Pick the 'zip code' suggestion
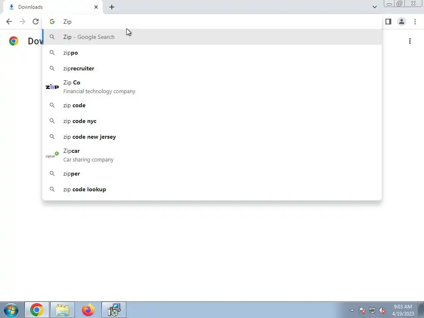Image resolution: width=424 pixels, height=318 pixels. [212, 105]
